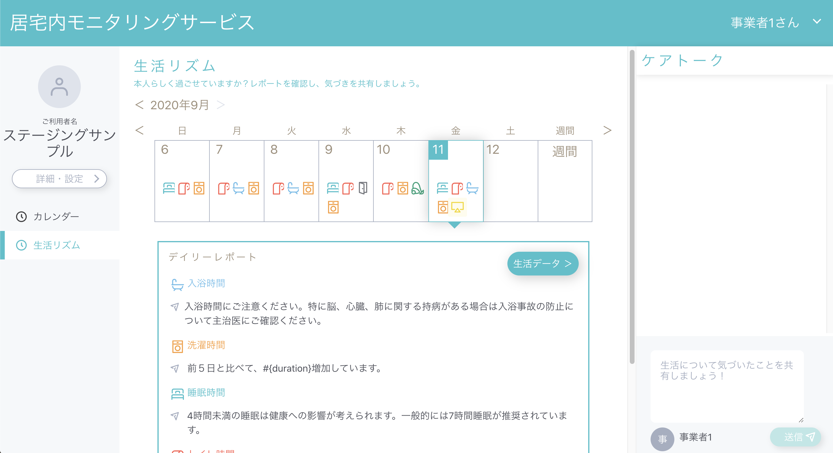Click the vacuum cleaner icon on day 10
The width and height of the screenshot is (833, 453).
click(x=417, y=188)
